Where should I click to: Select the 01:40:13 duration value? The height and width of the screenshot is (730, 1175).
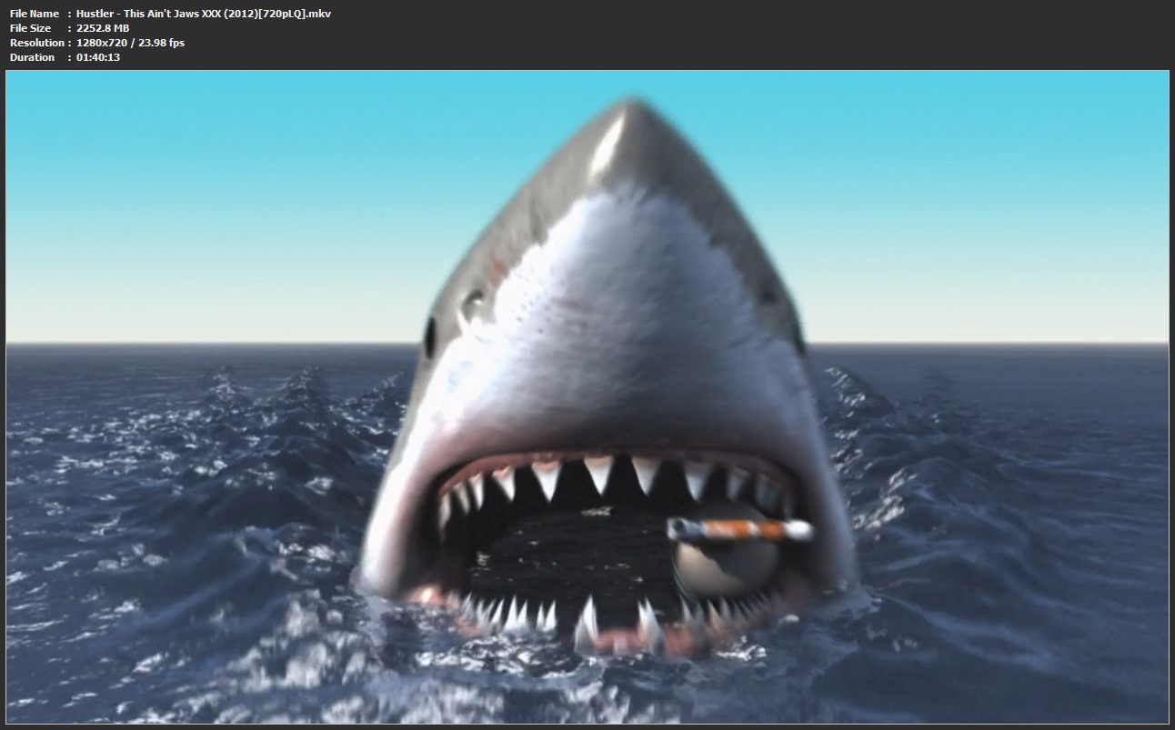click(98, 57)
